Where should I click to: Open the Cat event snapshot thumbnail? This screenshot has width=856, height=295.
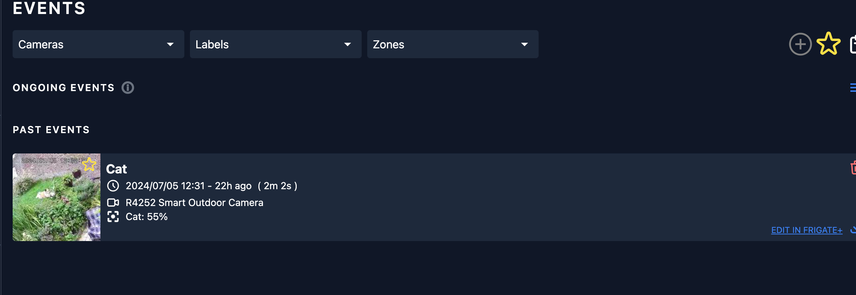click(x=57, y=197)
